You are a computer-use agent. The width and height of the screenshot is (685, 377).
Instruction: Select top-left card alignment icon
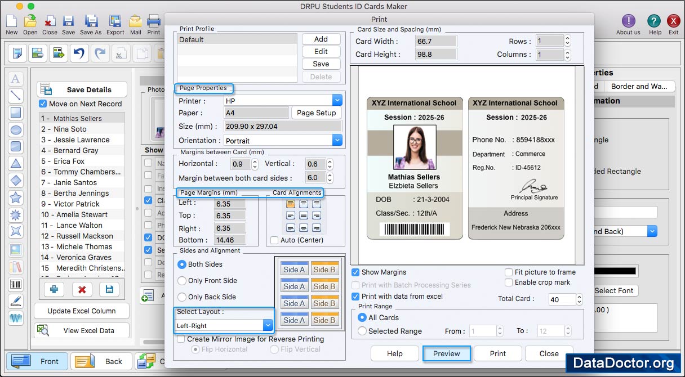pos(291,204)
